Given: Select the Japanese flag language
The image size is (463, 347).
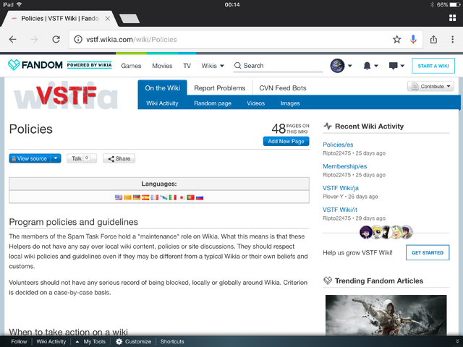Looking at the screenshot, I should coord(182,197).
